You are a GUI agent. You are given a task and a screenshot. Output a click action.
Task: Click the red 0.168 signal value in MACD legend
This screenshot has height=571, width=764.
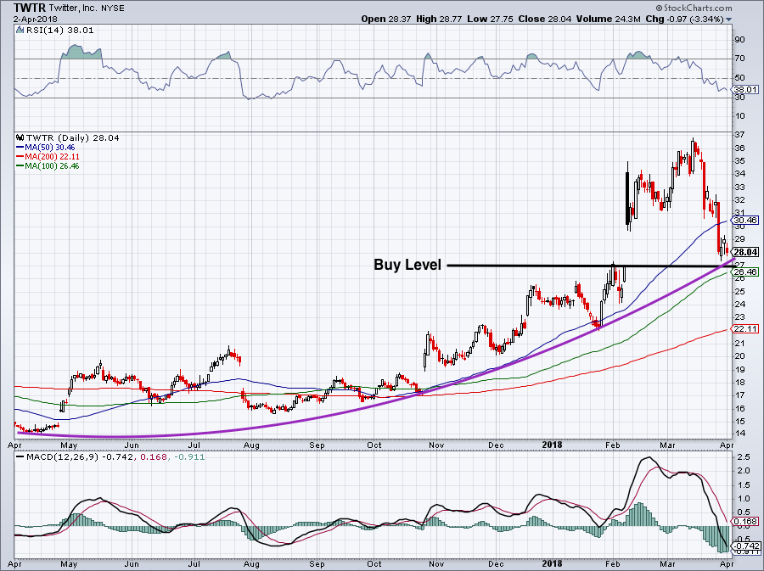point(152,457)
